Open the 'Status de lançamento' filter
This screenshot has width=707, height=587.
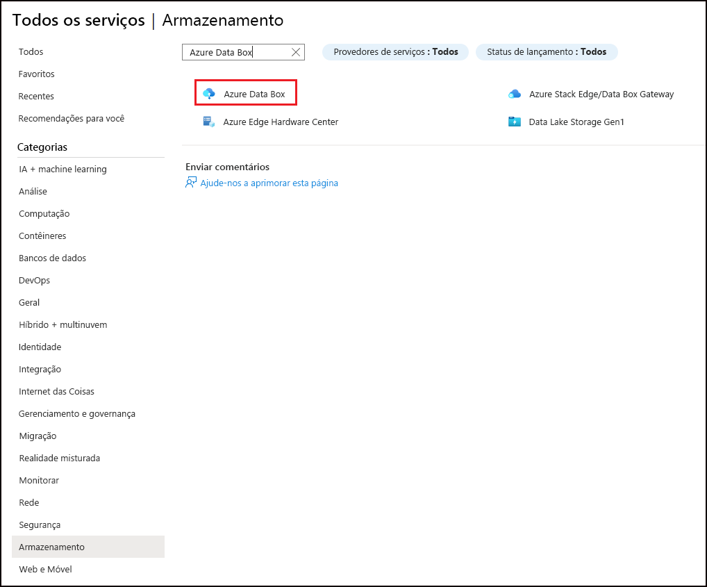[547, 51]
